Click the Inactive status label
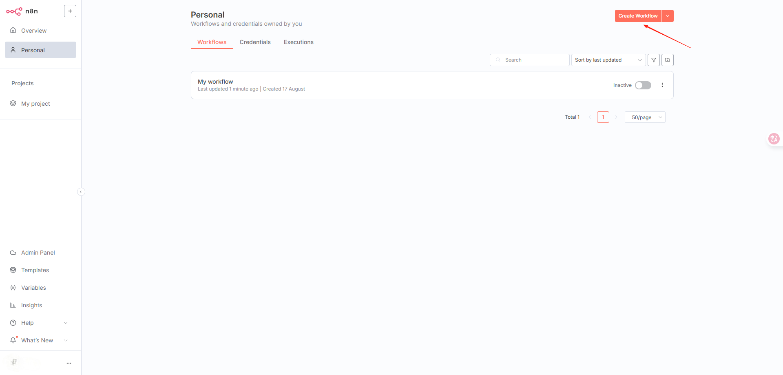Viewport: 783px width, 375px height. 622,85
